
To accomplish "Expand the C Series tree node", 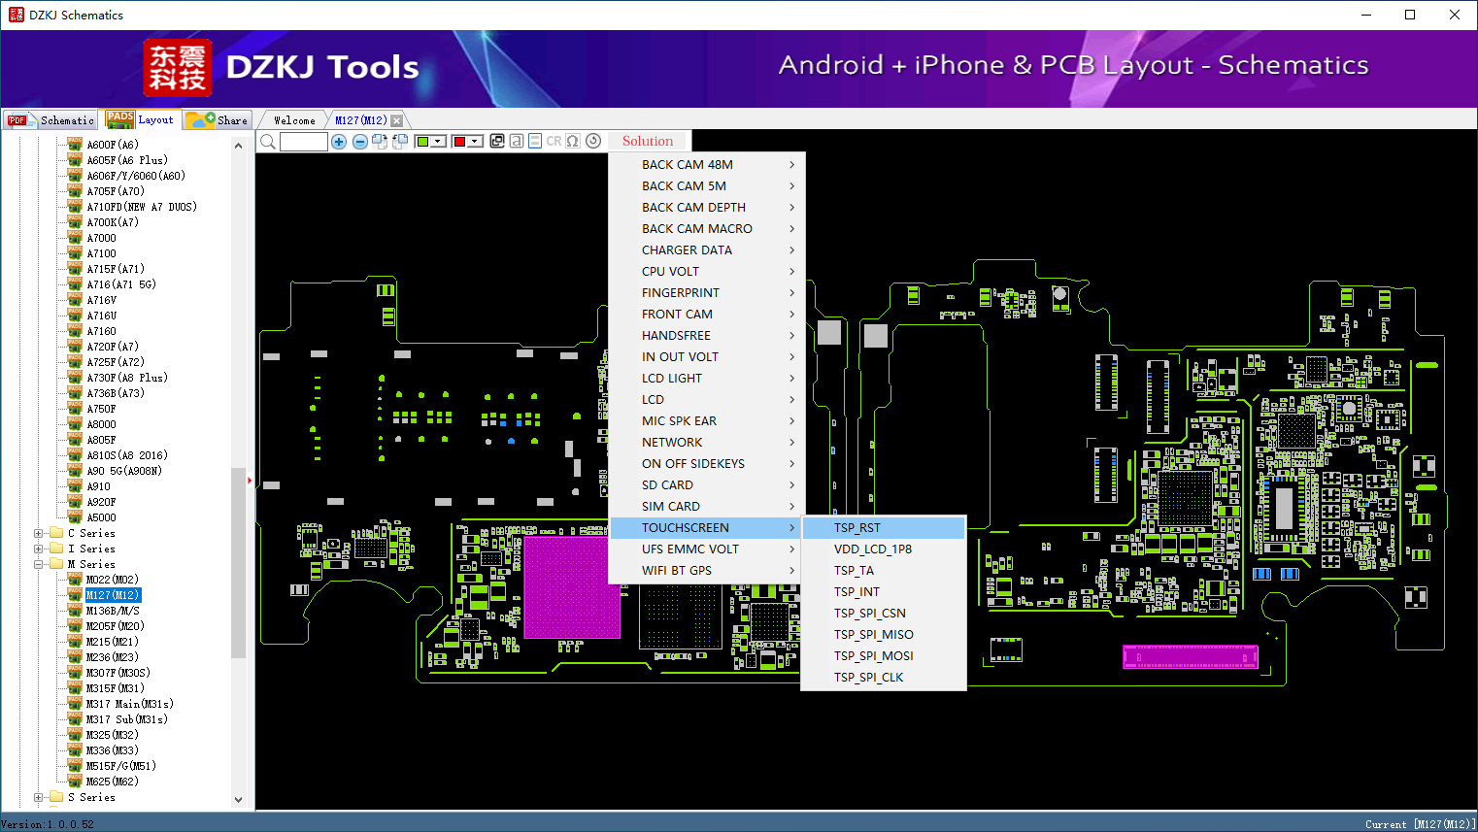I will coord(39,533).
